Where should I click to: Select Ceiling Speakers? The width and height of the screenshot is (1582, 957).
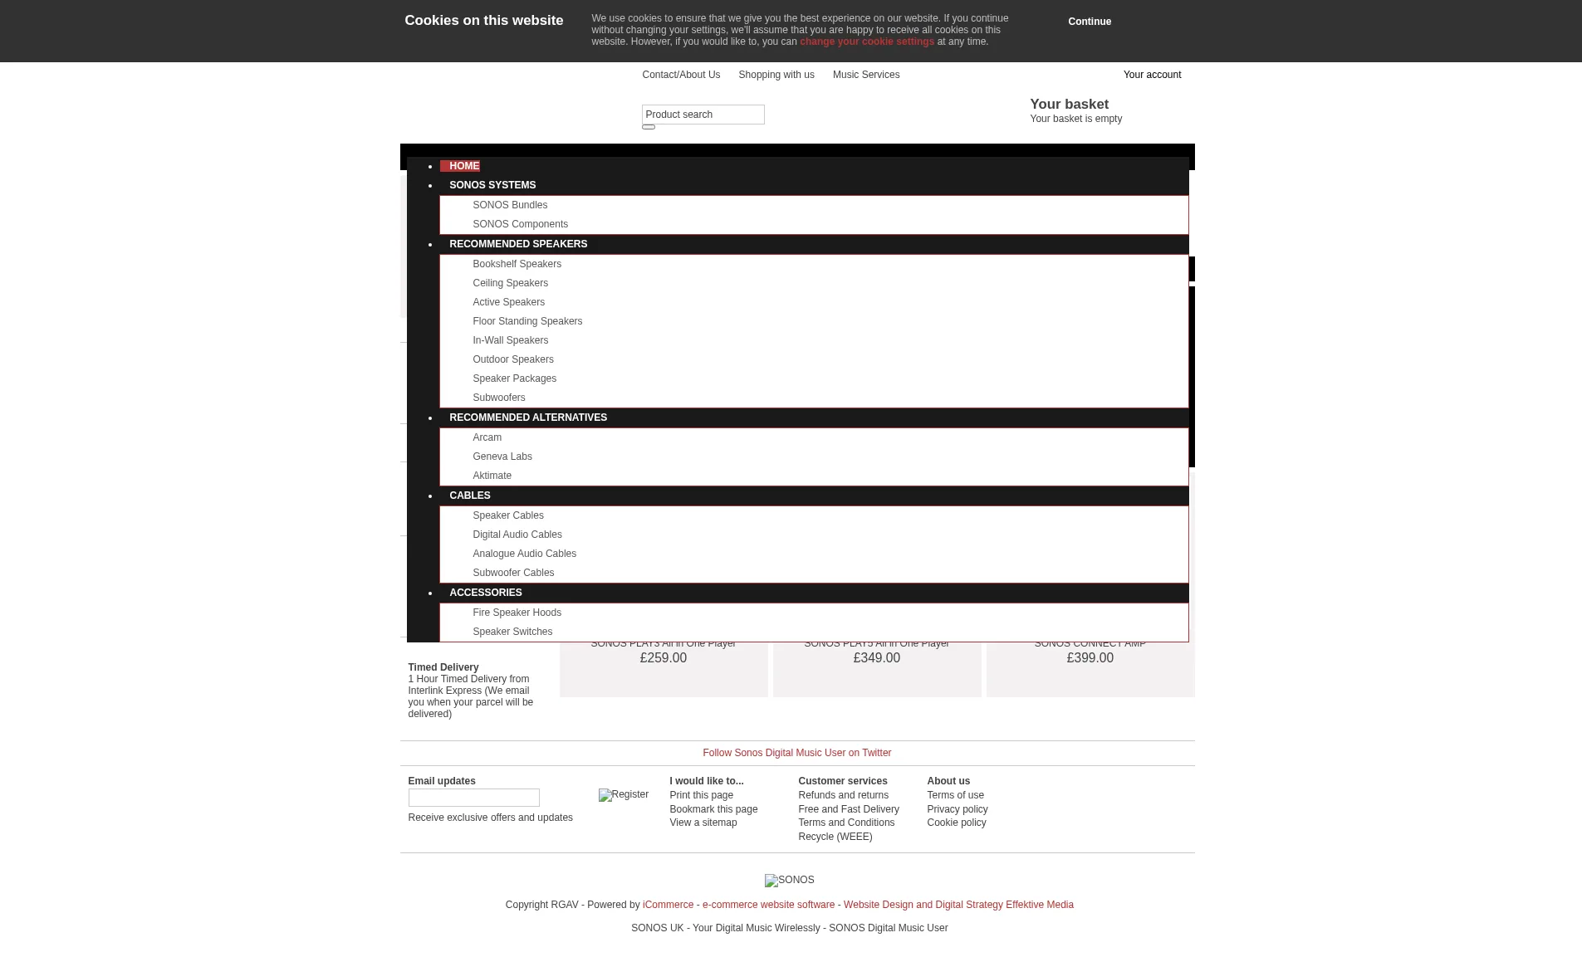(510, 283)
